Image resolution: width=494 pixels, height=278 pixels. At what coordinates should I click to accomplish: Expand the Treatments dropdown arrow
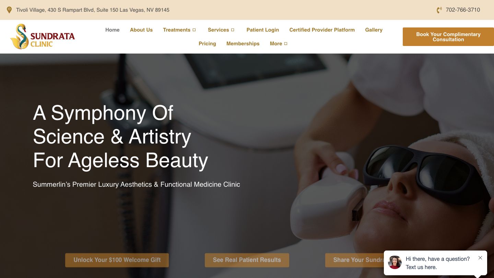194,30
